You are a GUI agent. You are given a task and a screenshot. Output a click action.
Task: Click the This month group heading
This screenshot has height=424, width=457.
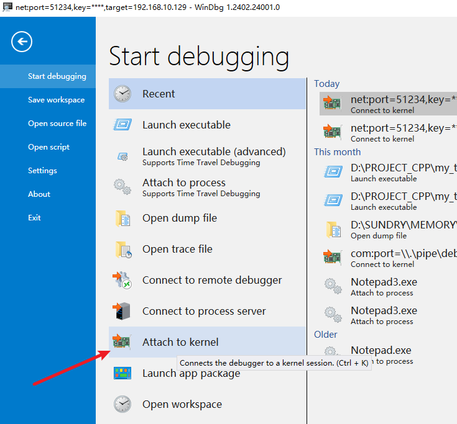(x=337, y=152)
